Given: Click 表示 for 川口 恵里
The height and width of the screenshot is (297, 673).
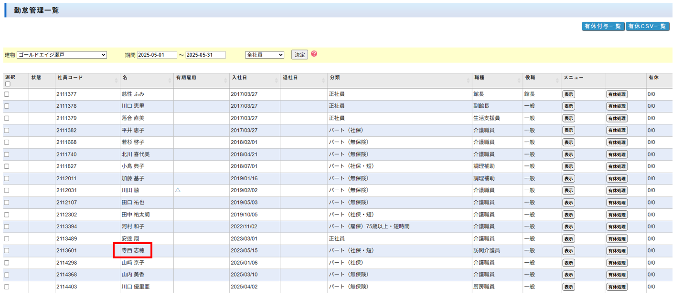Looking at the screenshot, I should tap(568, 106).
